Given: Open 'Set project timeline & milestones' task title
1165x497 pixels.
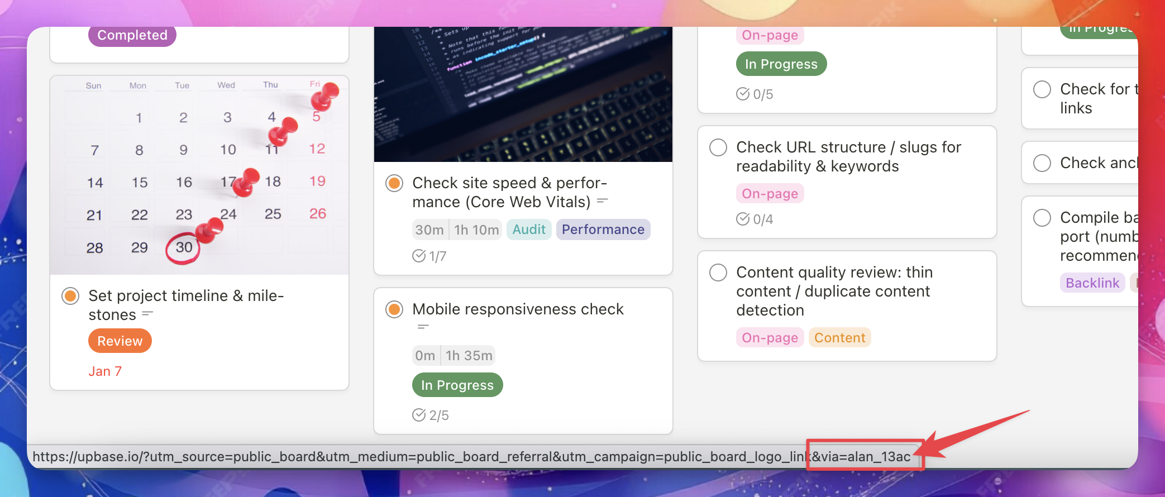Looking at the screenshot, I should click(x=186, y=305).
